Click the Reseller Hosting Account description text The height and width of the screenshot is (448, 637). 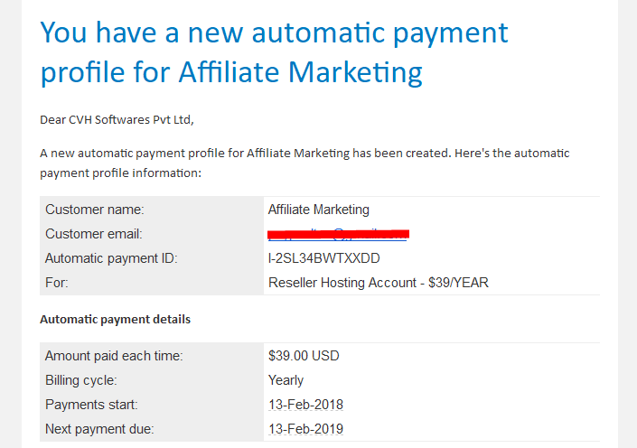(379, 283)
